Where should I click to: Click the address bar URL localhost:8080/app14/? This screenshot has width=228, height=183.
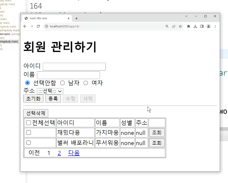tap(65, 26)
